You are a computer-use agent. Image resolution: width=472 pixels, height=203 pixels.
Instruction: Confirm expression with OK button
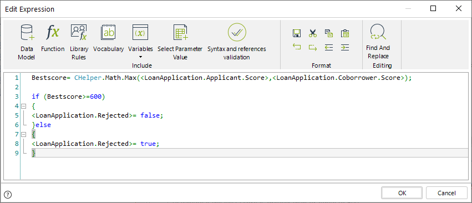pyautogui.click(x=402, y=193)
